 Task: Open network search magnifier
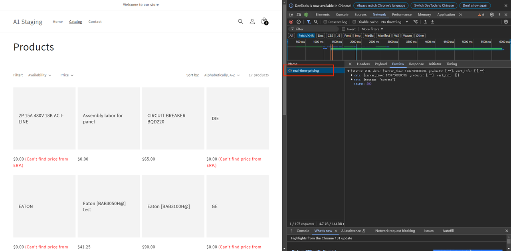(316, 22)
